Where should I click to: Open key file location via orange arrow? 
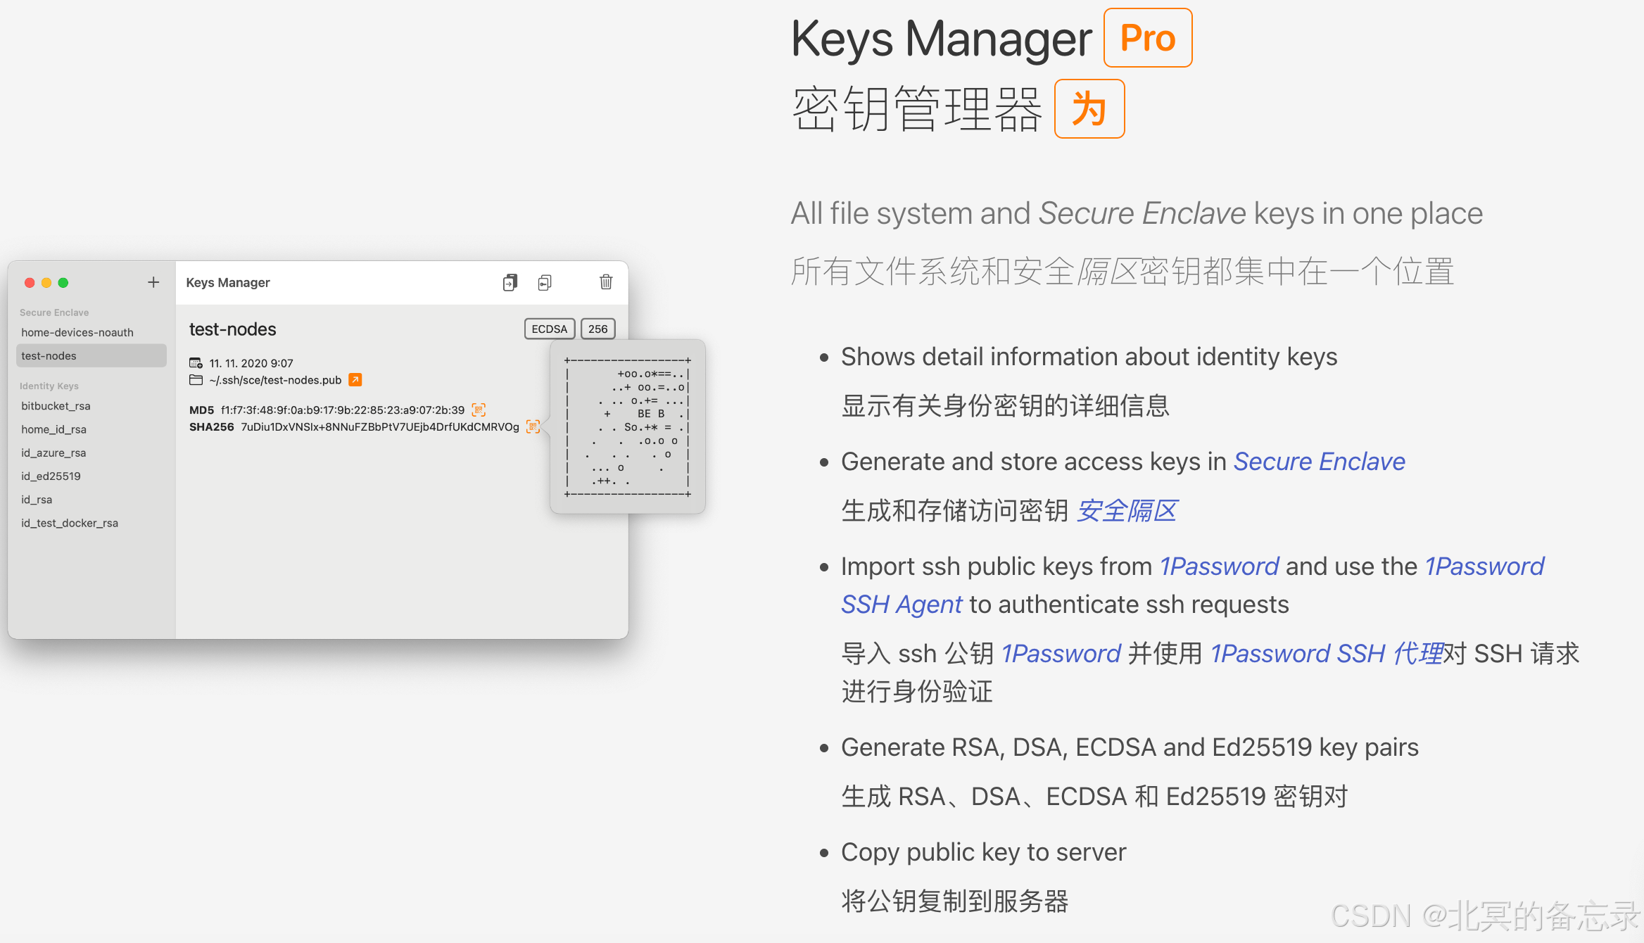355,380
